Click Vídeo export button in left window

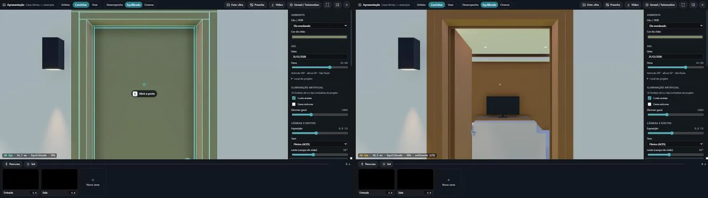coord(277,5)
